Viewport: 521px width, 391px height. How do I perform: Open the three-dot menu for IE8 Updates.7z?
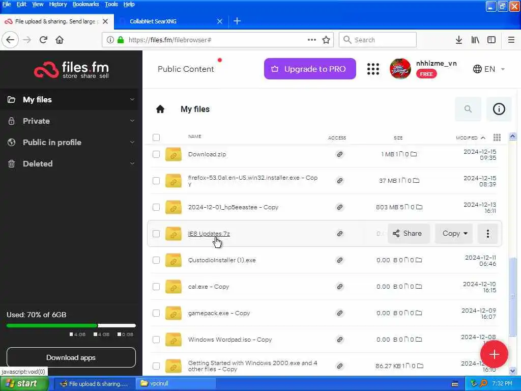tap(487, 233)
